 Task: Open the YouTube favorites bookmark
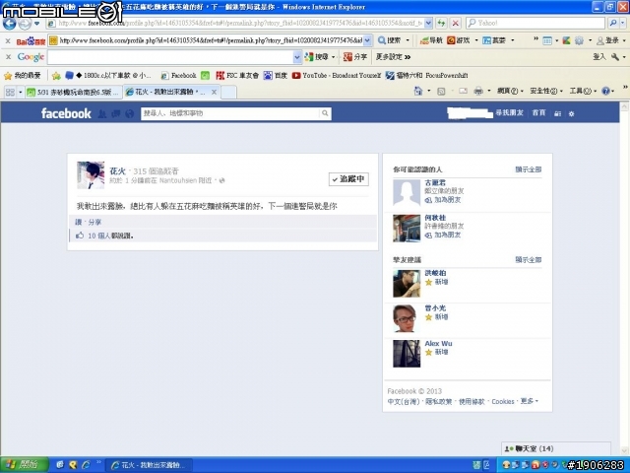pos(337,75)
